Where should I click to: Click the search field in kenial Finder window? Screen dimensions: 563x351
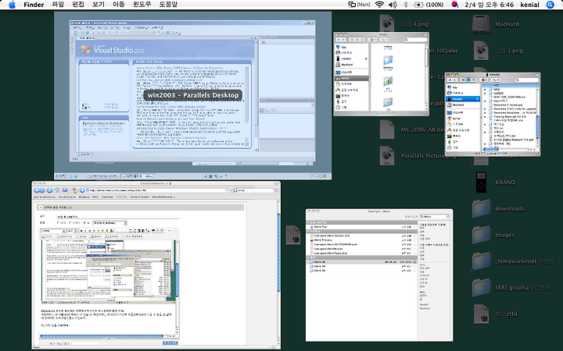415,40
